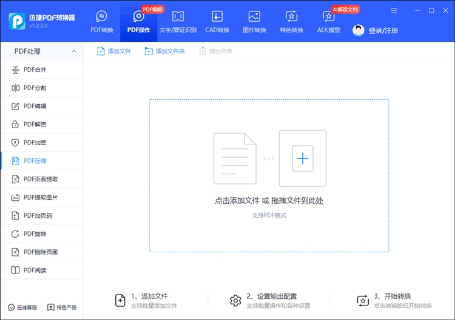Viewport: 455px width, 320px height.
Task: Switch to 图片转换 icon
Action: tap(254, 16)
